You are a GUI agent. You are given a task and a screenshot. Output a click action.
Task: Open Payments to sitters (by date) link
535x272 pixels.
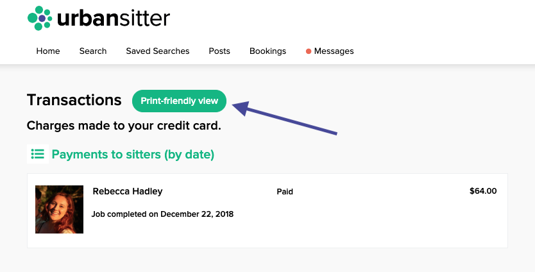(x=133, y=154)
